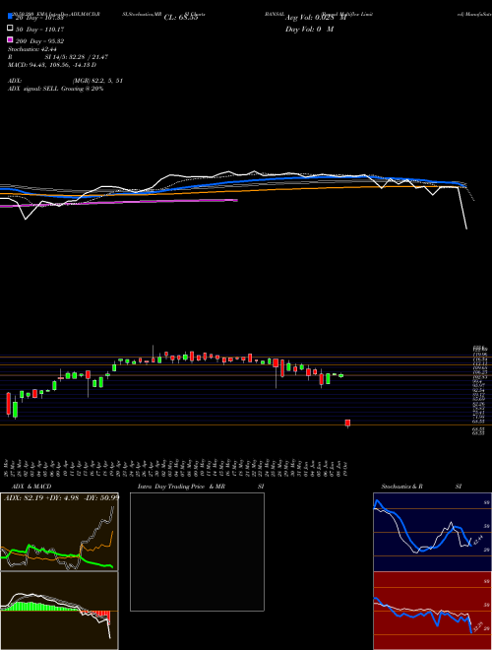Screen dimensions: 492x650
Task: Open the blue Stochastics chart panel
Action: pos(432,532)
